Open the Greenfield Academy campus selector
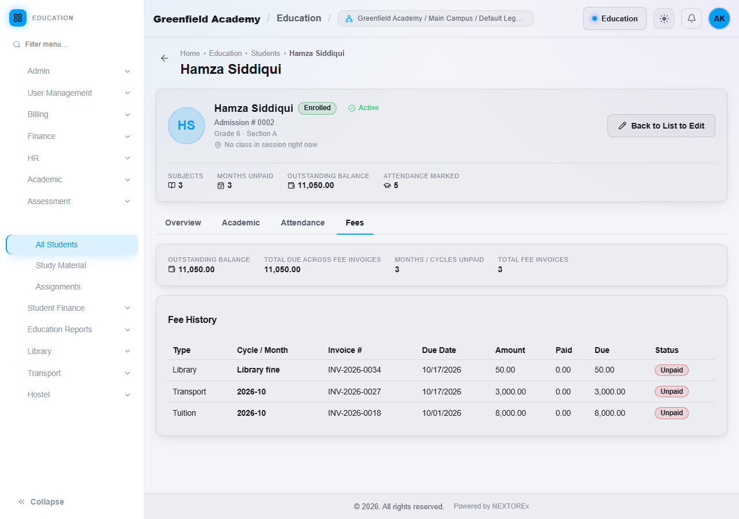 [436, 18]
